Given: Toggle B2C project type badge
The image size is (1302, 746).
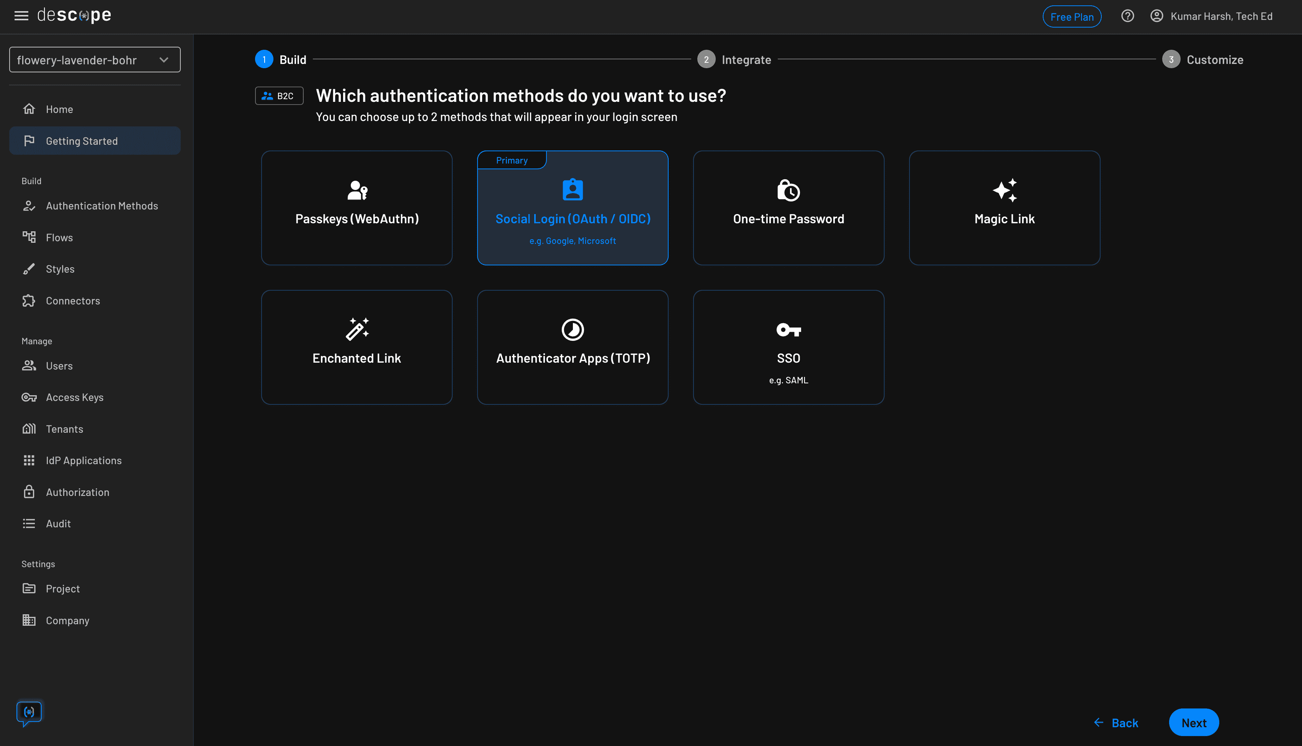Looking at the screenshot, I should click(x=279, y=95).
